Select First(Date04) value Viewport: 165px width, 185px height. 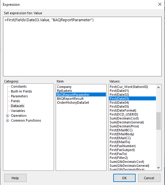(132, 103)
